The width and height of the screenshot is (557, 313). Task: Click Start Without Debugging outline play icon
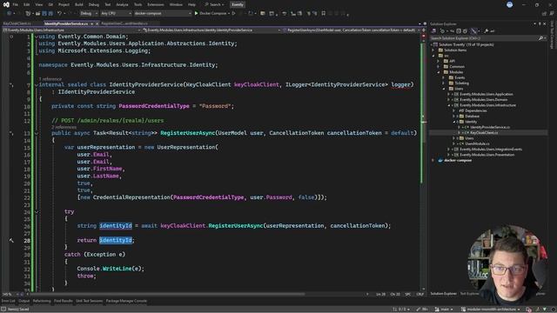tap(233, 14)
